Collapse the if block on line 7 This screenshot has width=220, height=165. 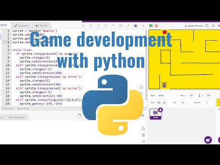[11, 54]
